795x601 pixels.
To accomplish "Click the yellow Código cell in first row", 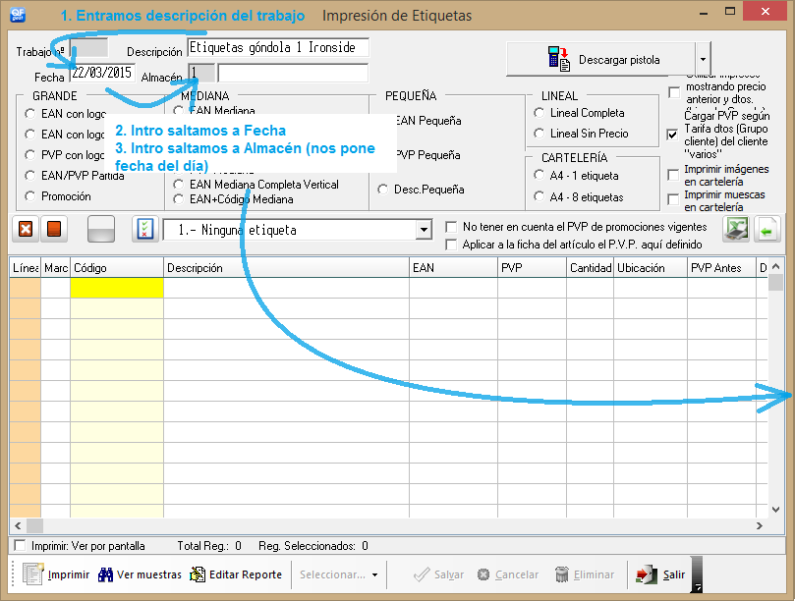I will pyautogui.click(x=117, y=288).
